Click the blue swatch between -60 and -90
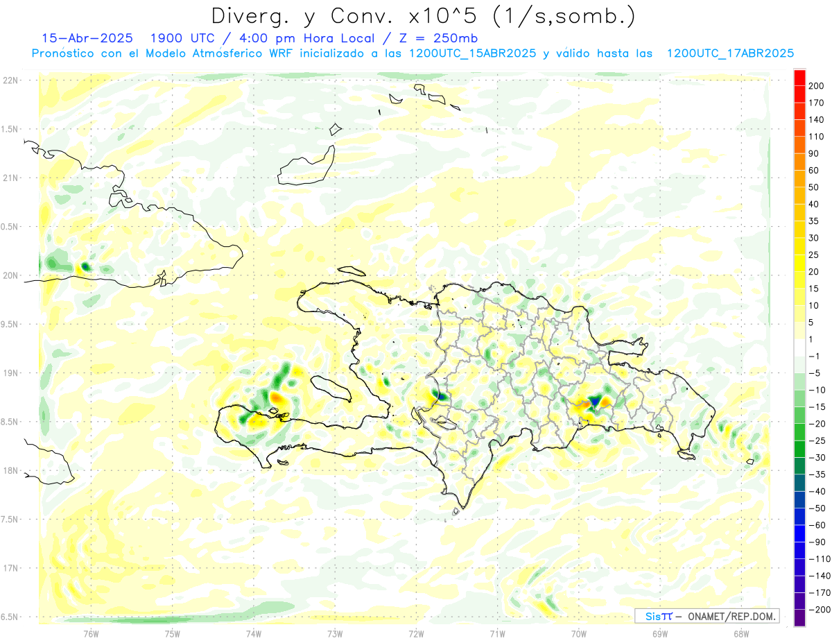This screenshot has height=643, width=832. pos(799,533)
